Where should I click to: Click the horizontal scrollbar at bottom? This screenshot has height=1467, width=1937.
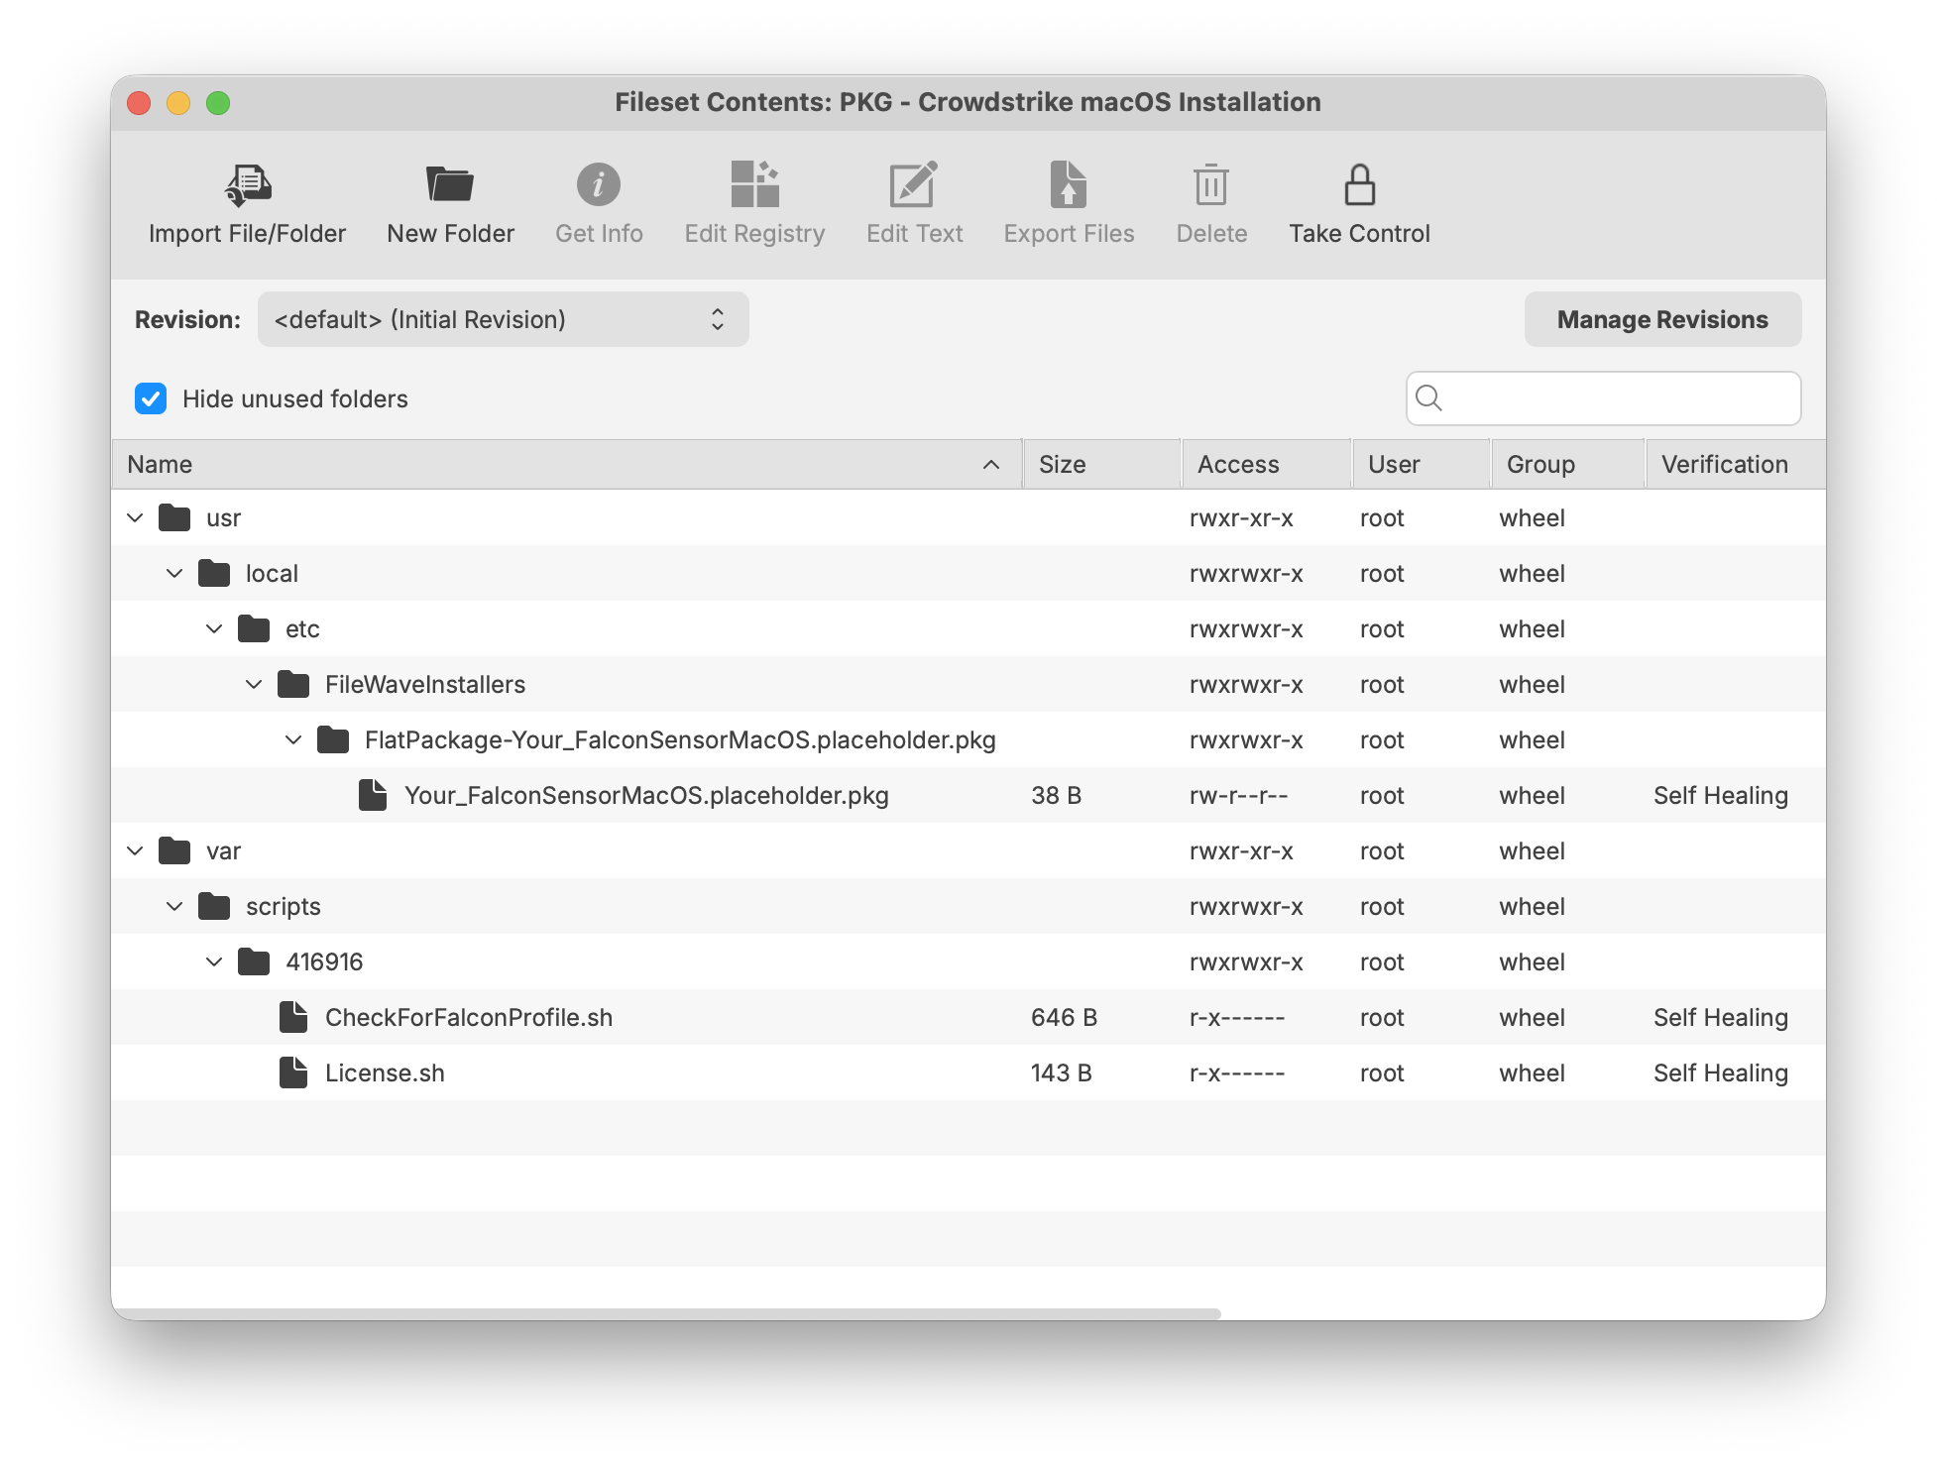click(666, 1313)
